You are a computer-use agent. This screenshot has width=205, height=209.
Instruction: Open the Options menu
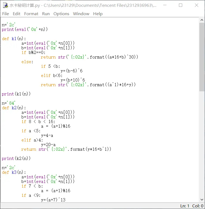tap(61, 14)
